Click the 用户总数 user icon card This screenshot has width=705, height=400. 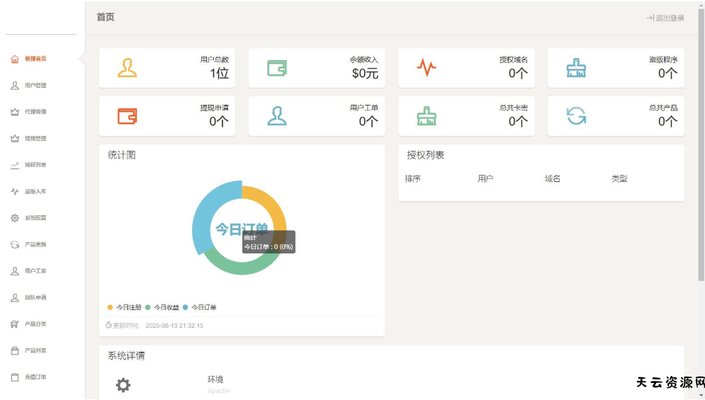128,68
